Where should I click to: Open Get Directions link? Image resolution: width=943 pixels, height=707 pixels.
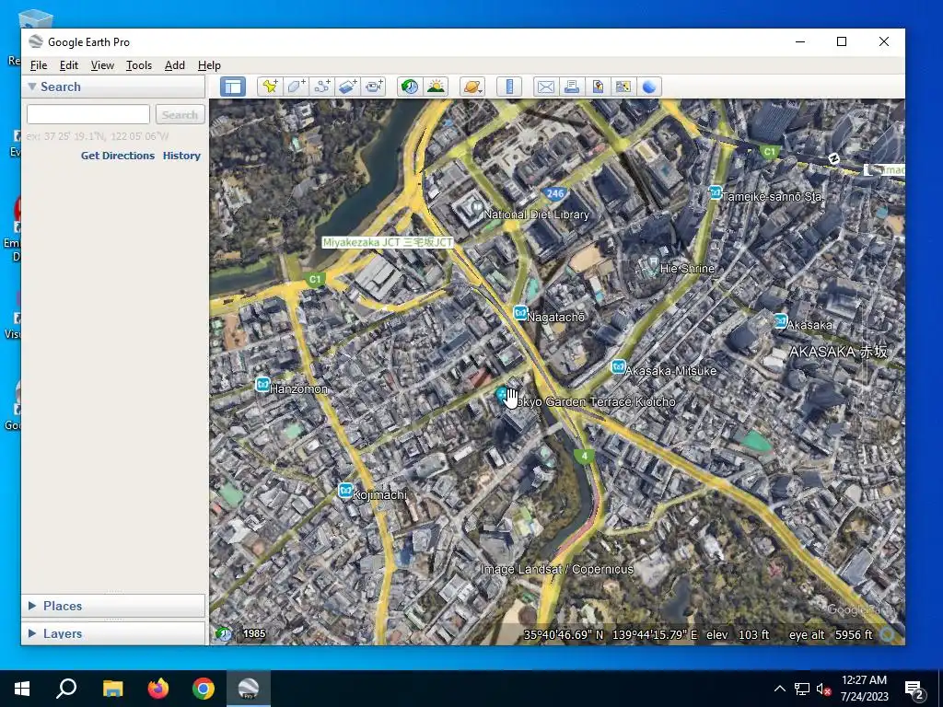[118, 155]
